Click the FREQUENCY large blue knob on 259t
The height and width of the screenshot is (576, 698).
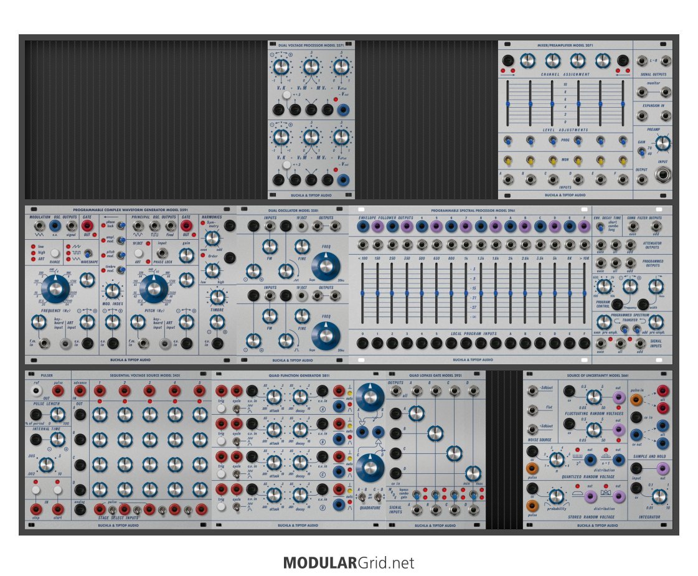(x=55, y=288)
